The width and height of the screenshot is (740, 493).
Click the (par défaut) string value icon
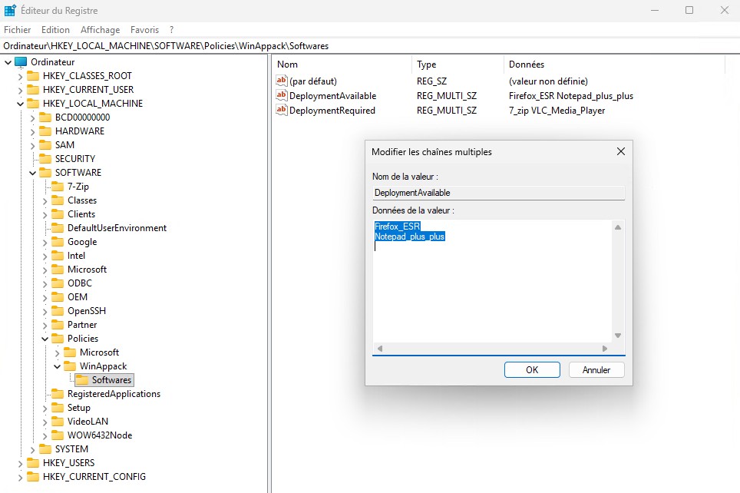[x=282, y=81]
